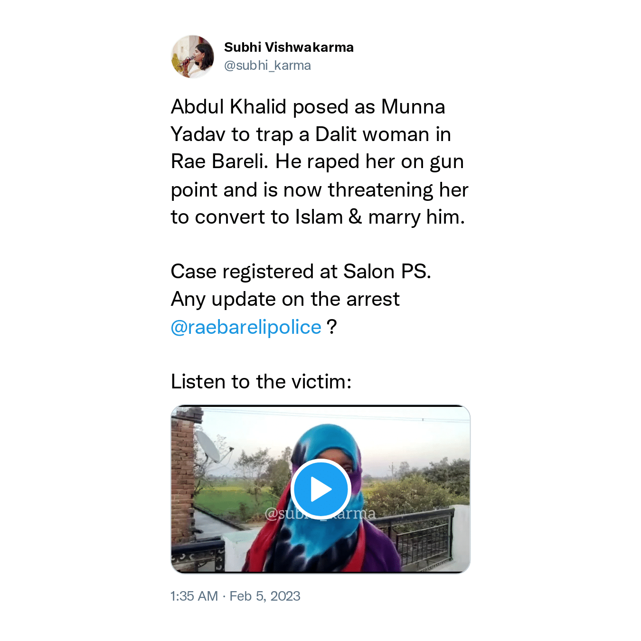This screenshot has width=641, height=641.
Task: Click the words 'Rae Bareli.' in tweet
Action: (x=220, y=161)
